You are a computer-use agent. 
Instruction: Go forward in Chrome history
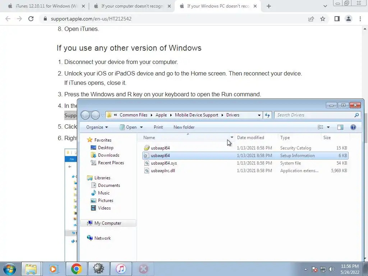(19, 19)
